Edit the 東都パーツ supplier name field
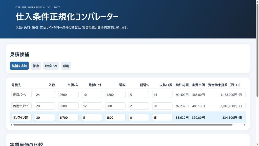The width and height of the screenshot is (259, 146). coord(21,95)
